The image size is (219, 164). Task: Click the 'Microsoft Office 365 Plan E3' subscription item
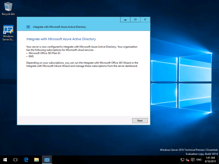pyautogui.click(x=43, y=53)
